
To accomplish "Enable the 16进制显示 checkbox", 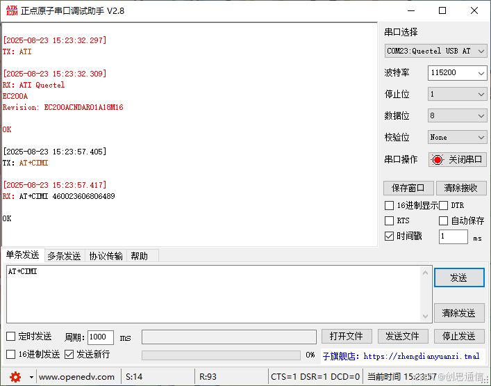I will [x=389, y=206].
